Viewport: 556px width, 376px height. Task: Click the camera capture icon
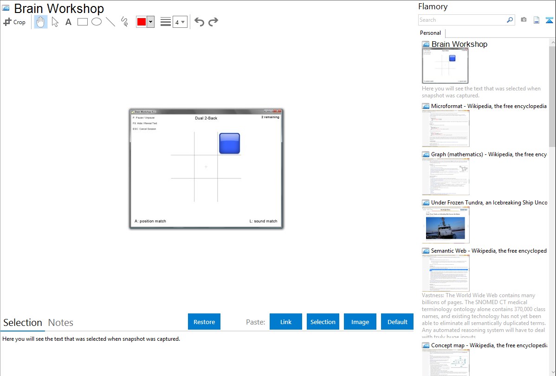coord(524,20)
